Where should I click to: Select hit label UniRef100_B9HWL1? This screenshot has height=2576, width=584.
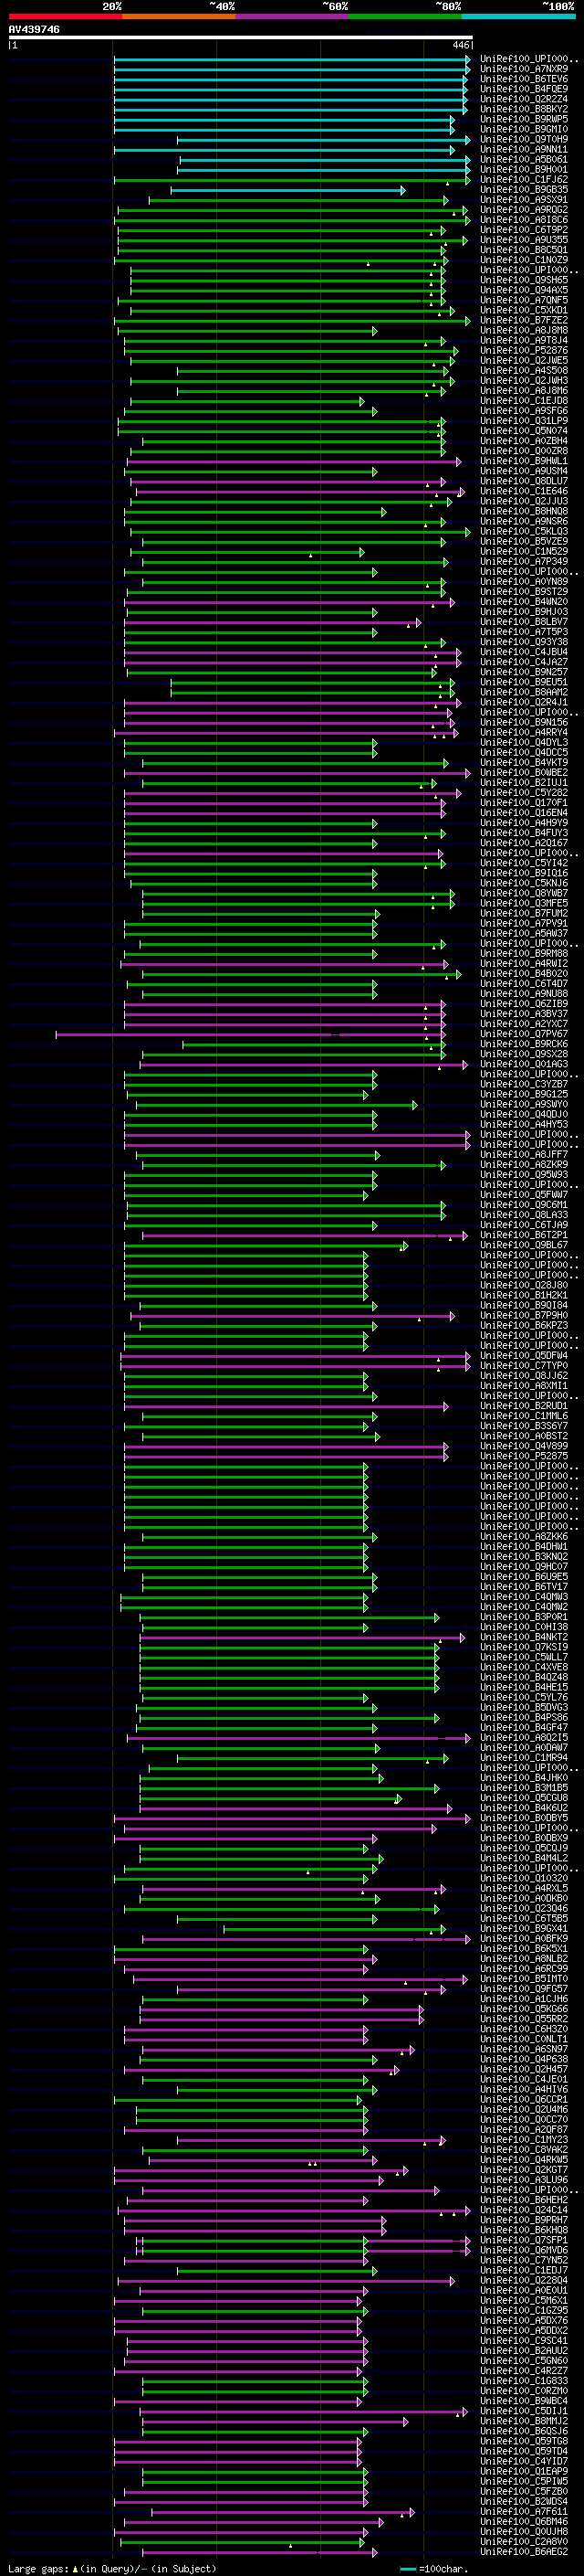(524, 461)
